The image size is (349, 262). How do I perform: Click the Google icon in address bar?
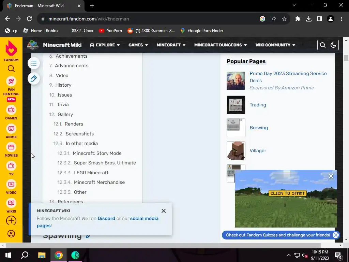coord(262,19)
